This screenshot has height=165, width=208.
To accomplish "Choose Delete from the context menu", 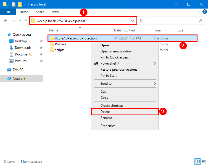I will click(x=105, y=112).
